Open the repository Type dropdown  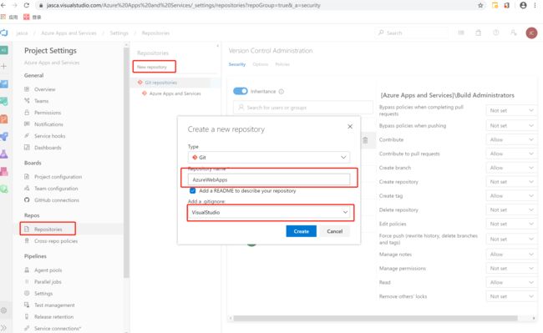tap(269, 158)
